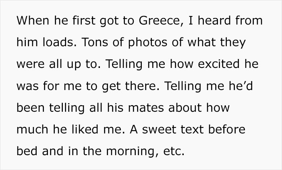Click the word "morning" in last line
Screen dimensions: 282x170
coord(133,151)
